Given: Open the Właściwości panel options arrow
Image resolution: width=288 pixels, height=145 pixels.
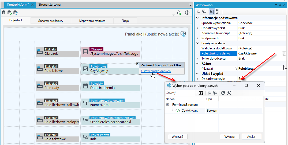Looking at the screenshot, I should 276,5.
